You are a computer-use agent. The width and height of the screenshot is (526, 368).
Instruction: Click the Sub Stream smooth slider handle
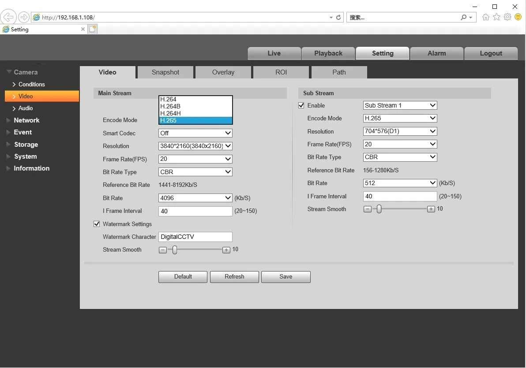pos(379,209)
